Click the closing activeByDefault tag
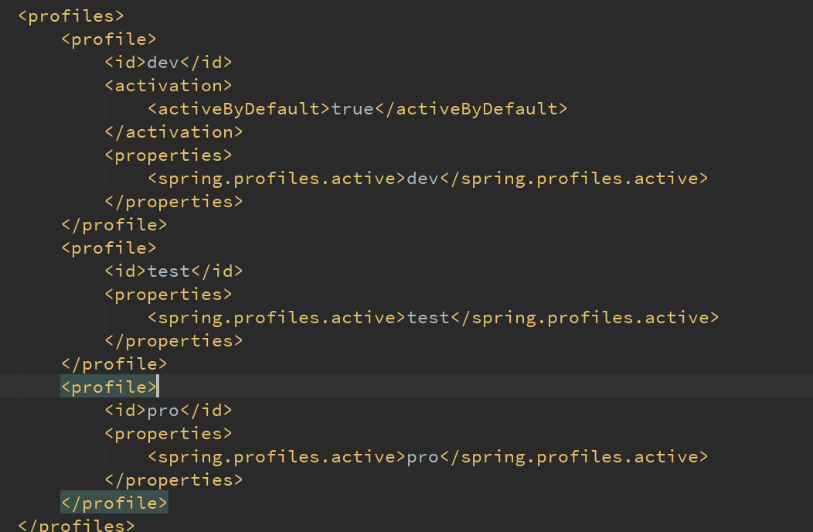Image resolution: width=813 pixels, height=532 pixels. (x=471, y=109)
